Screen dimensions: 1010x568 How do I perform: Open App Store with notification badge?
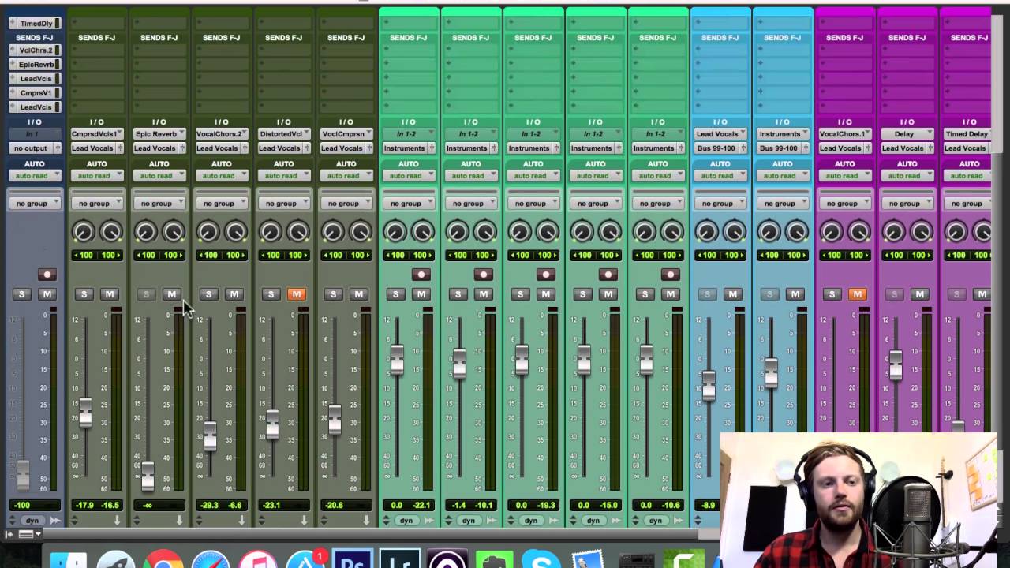pos(305,560)
